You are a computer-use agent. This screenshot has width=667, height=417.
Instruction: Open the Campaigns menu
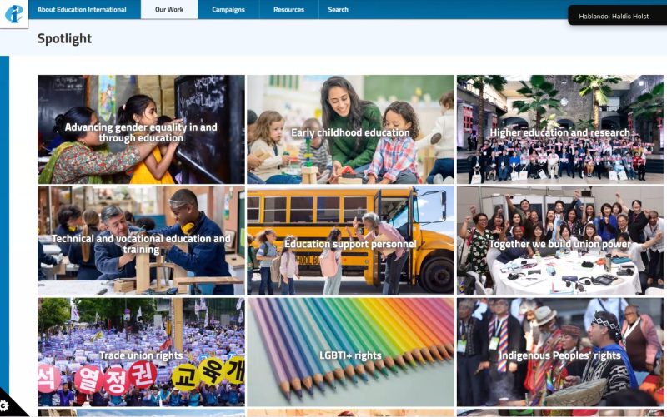pyautogui.click(x=228, y=9)
